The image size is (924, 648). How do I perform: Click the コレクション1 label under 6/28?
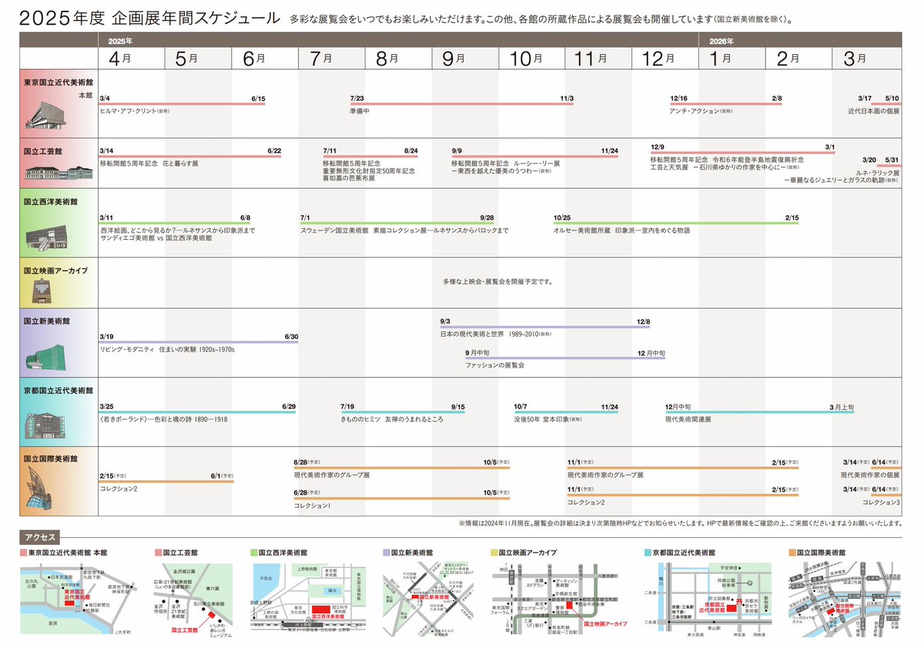coord(313,505)
